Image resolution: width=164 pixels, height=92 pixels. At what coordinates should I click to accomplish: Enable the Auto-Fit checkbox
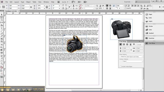pyautogui.click(x=126, y=8)
